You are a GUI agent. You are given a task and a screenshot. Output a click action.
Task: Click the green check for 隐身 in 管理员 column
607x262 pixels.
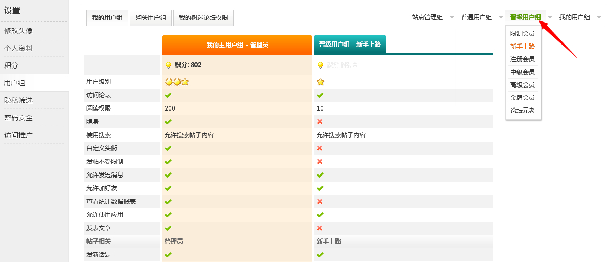point(168,122)
